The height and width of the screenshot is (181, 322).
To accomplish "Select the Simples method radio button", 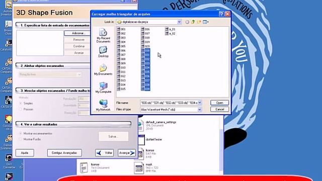I will (21, 103).
